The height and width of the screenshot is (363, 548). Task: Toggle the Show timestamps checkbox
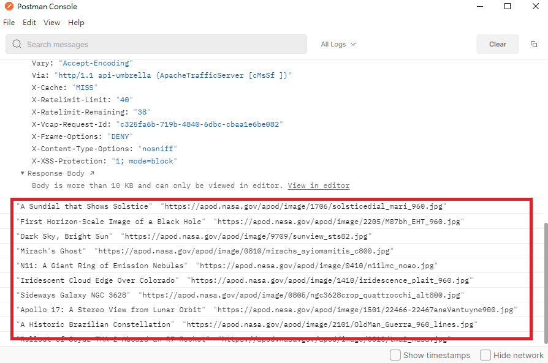[x=395, y=355]
